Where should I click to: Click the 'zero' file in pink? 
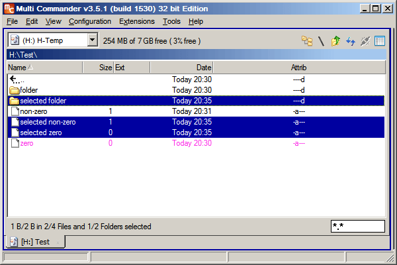tap(26, 143)
